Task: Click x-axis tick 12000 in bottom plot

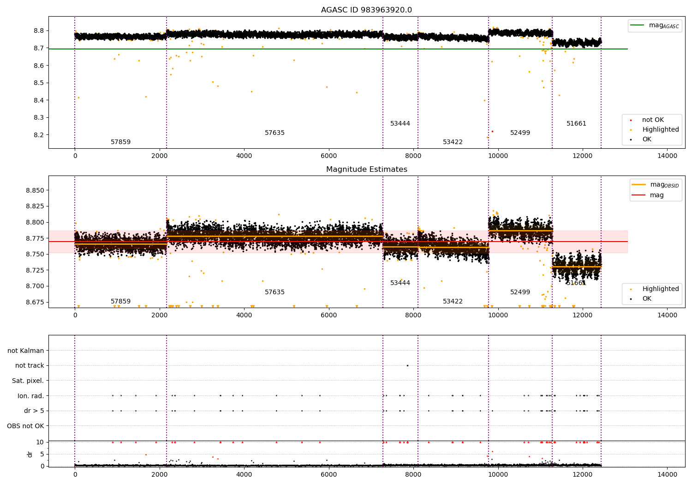Action: (583, 475)
